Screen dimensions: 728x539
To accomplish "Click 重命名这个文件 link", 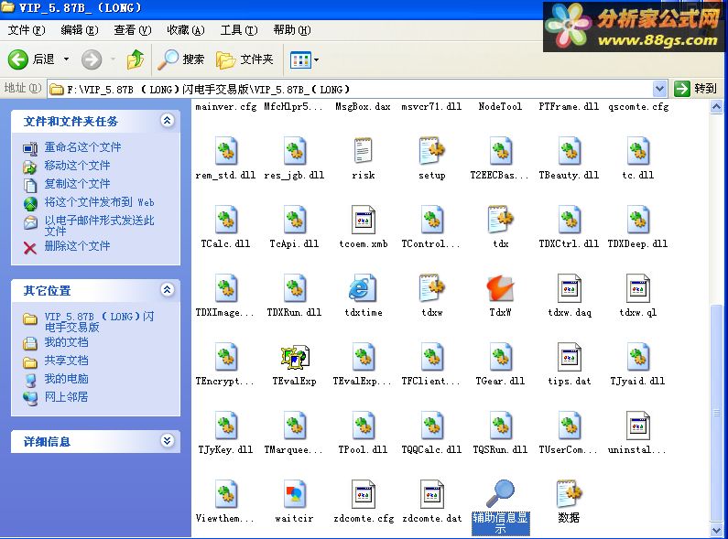I will [82, 147].
